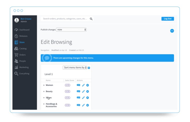The image size is (190, 122).
Task: Click the Ben Crouse name link
Action: 26,19
